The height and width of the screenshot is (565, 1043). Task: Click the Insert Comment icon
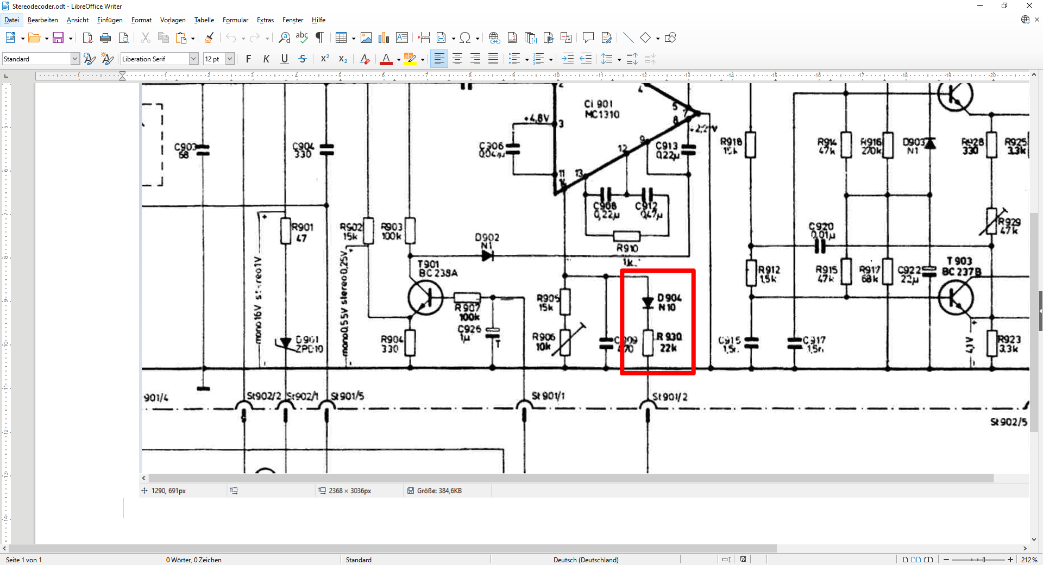(x=588, y=38)
